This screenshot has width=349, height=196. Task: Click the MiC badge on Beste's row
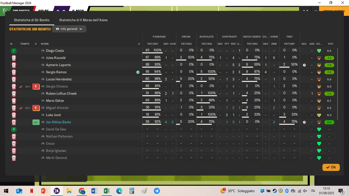click(36, 122)
